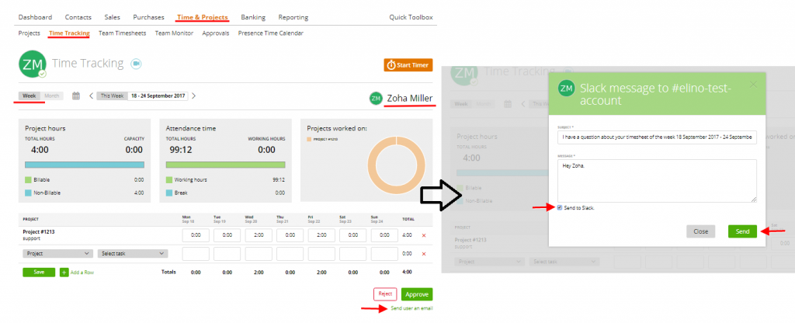Screen dimensions: 795x323
Task: Click Close in the Slack dialog
Action: [701, 231]
